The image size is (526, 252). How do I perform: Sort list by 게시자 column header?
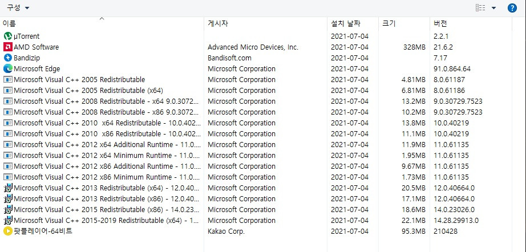click(265, 24)
